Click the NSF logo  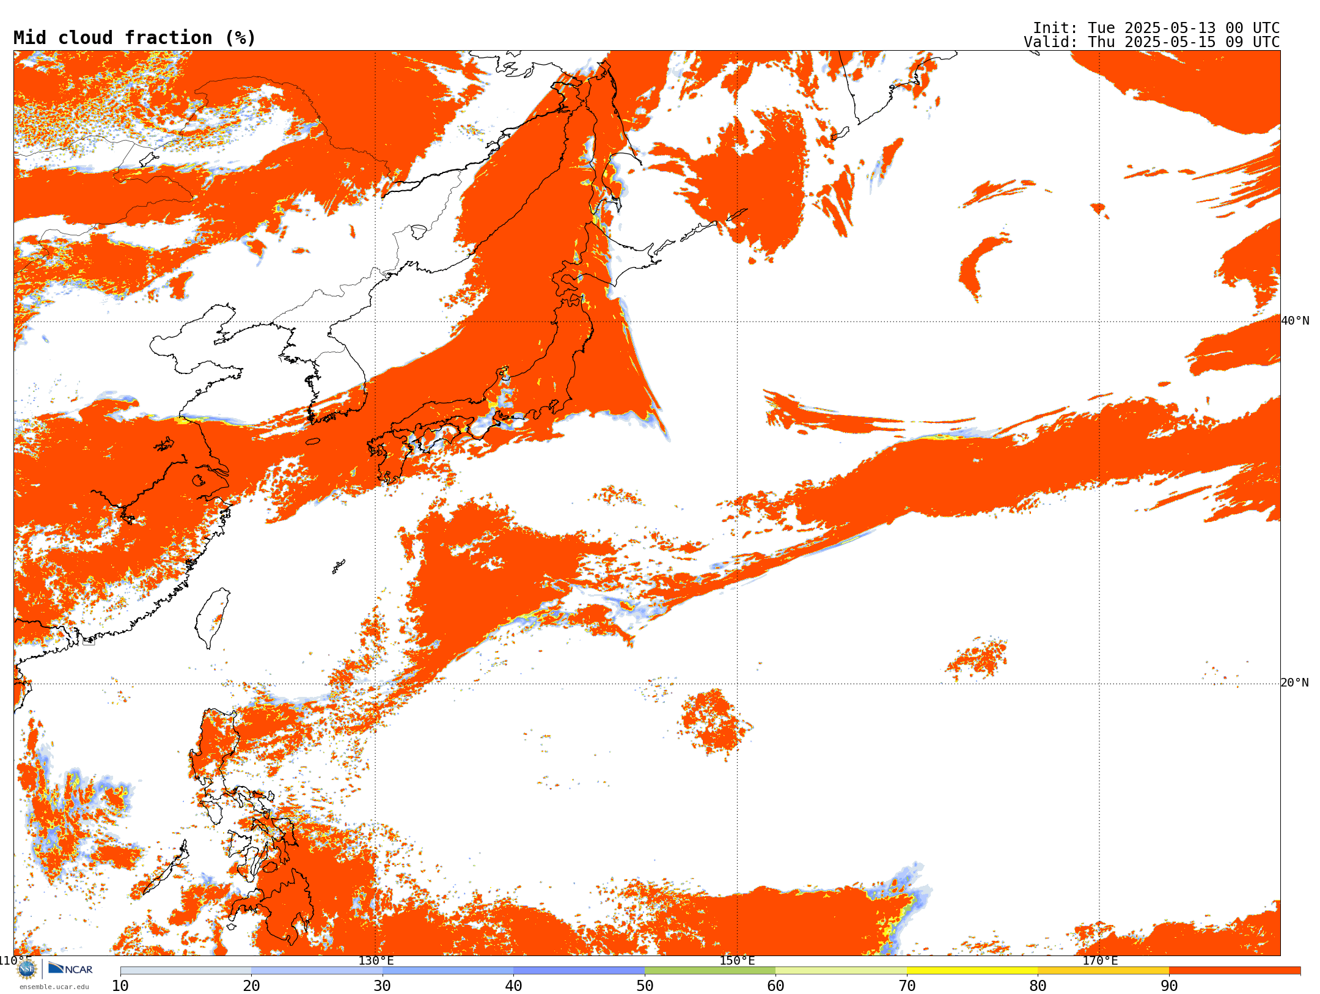pyautogui.click(x=27, y=969)
